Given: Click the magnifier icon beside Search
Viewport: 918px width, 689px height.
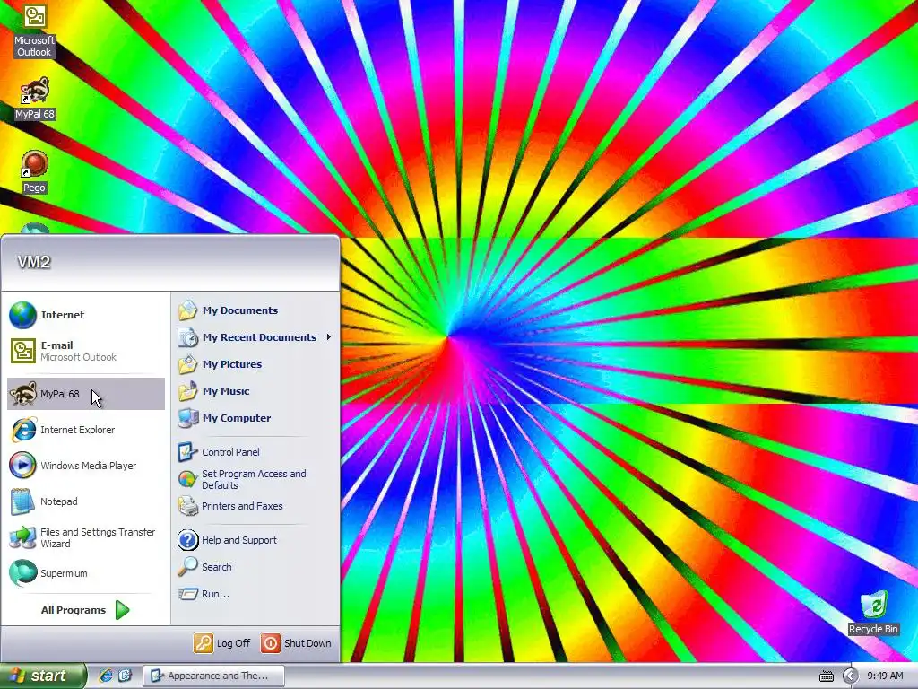Looking at the screenshot, I should [x=187, y=567].
